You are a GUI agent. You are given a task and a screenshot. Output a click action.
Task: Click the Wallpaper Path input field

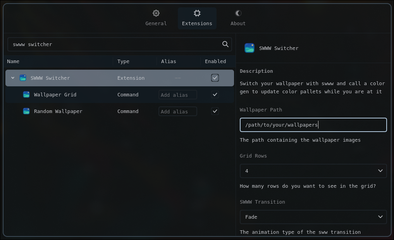(313, 125)
